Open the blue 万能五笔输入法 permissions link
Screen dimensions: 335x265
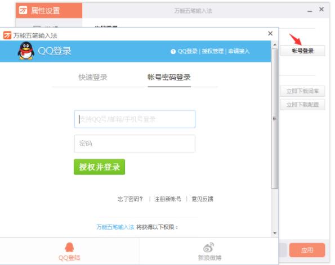coord(115,227)
